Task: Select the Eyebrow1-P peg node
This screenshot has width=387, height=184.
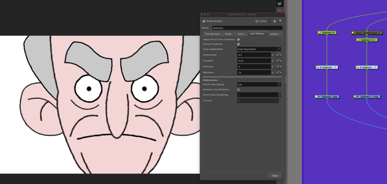Action: tap(327, 33)
